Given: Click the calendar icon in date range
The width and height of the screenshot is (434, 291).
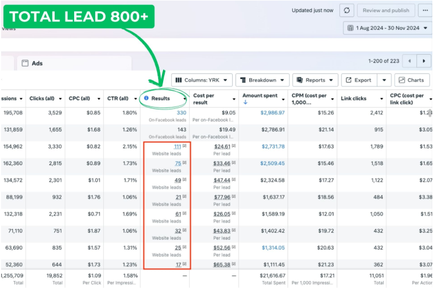Looking at the screenshot, I should pyautogui.click(x=350, y=28).
